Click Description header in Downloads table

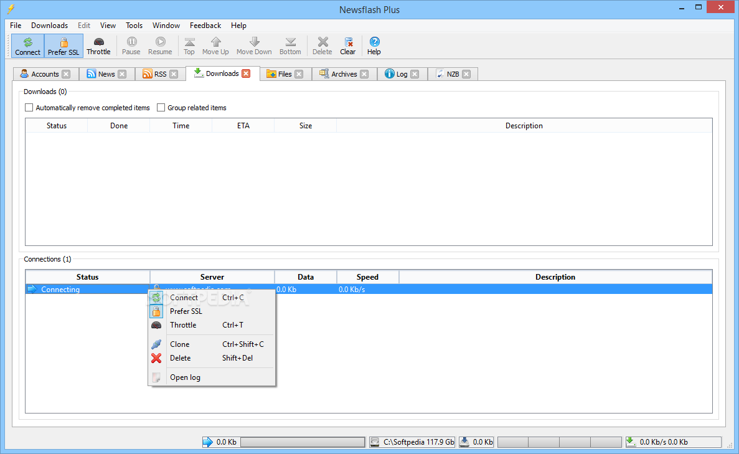point(524,126)
